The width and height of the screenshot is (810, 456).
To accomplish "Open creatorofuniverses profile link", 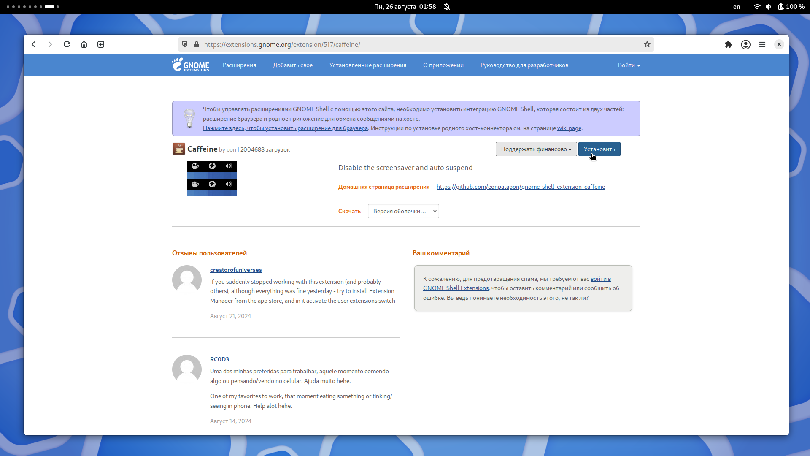I will 236,270.
